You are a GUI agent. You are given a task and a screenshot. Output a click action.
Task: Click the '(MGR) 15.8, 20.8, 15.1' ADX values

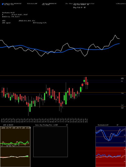[x=27, y=21]
